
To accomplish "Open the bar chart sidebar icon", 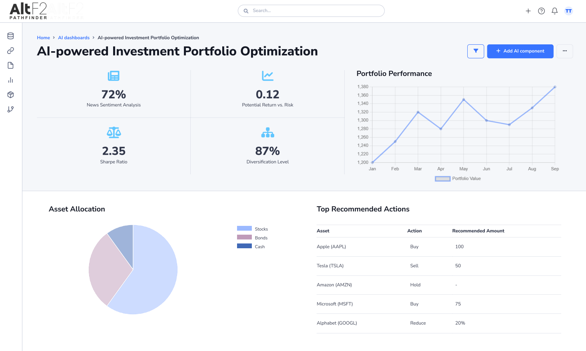I will [11, 80].
